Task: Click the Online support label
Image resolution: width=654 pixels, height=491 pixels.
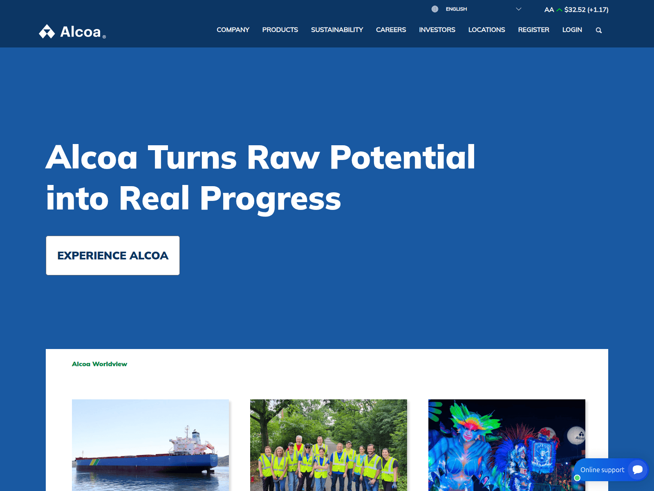Action: click(x=602, y=470)
